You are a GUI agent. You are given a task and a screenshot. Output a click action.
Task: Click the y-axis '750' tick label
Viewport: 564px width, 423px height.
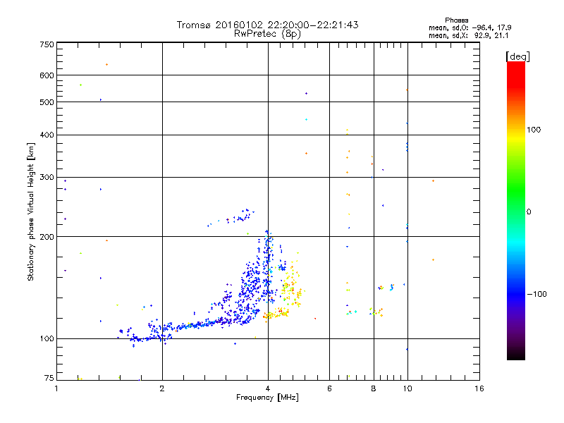(x=47, y=44)
